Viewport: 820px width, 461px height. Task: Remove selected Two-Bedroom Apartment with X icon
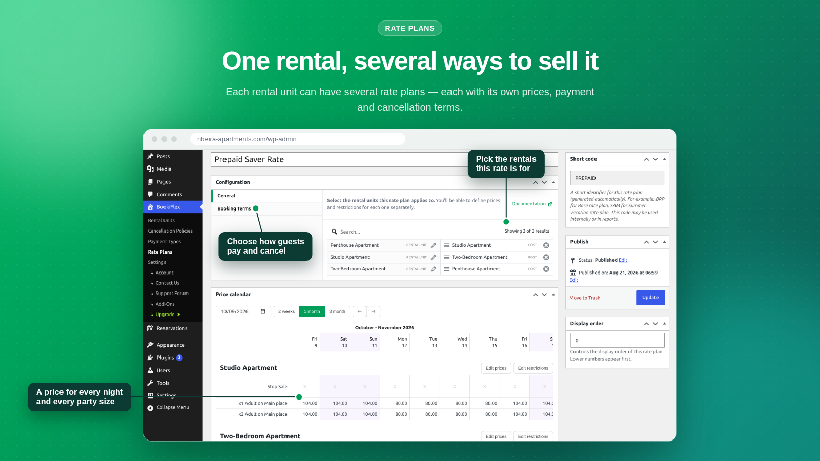546,257
